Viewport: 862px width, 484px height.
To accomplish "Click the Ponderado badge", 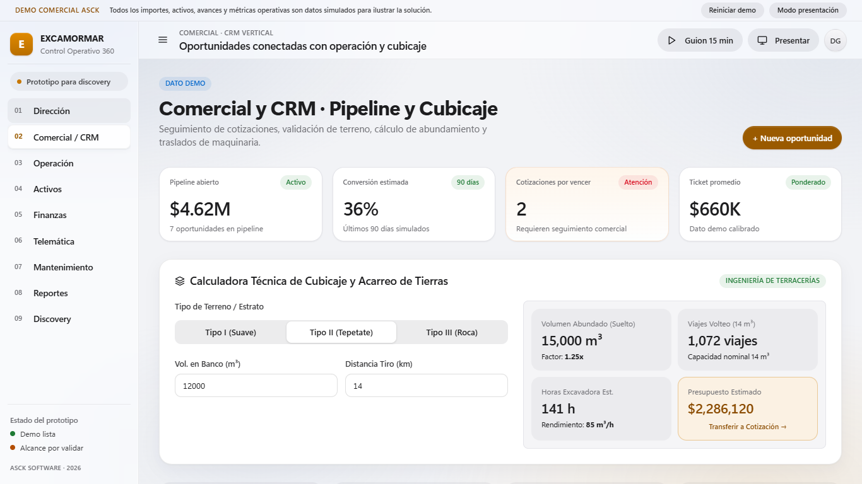I will (x=808, y=182).
